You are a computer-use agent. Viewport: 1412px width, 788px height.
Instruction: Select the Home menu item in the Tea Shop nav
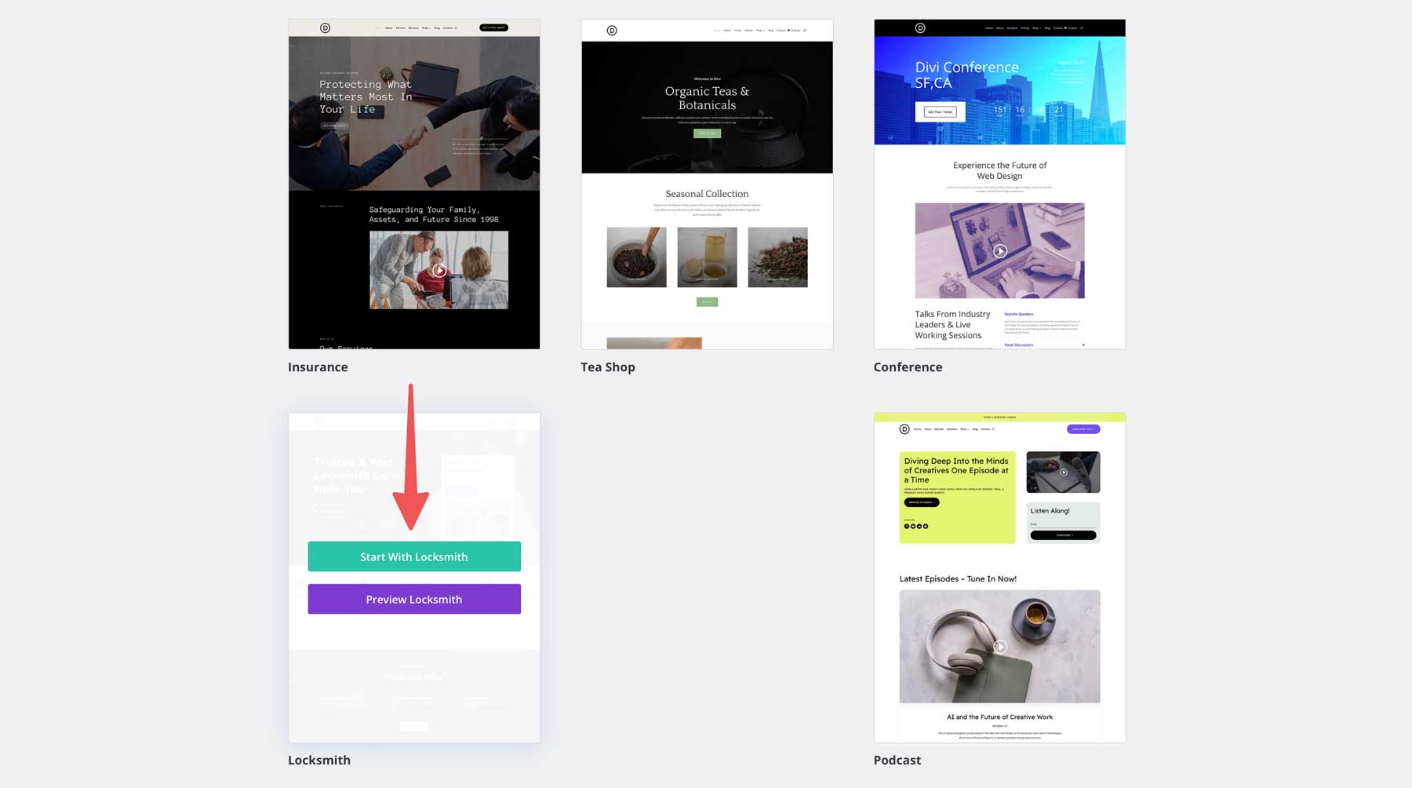(x=718, y=31)
